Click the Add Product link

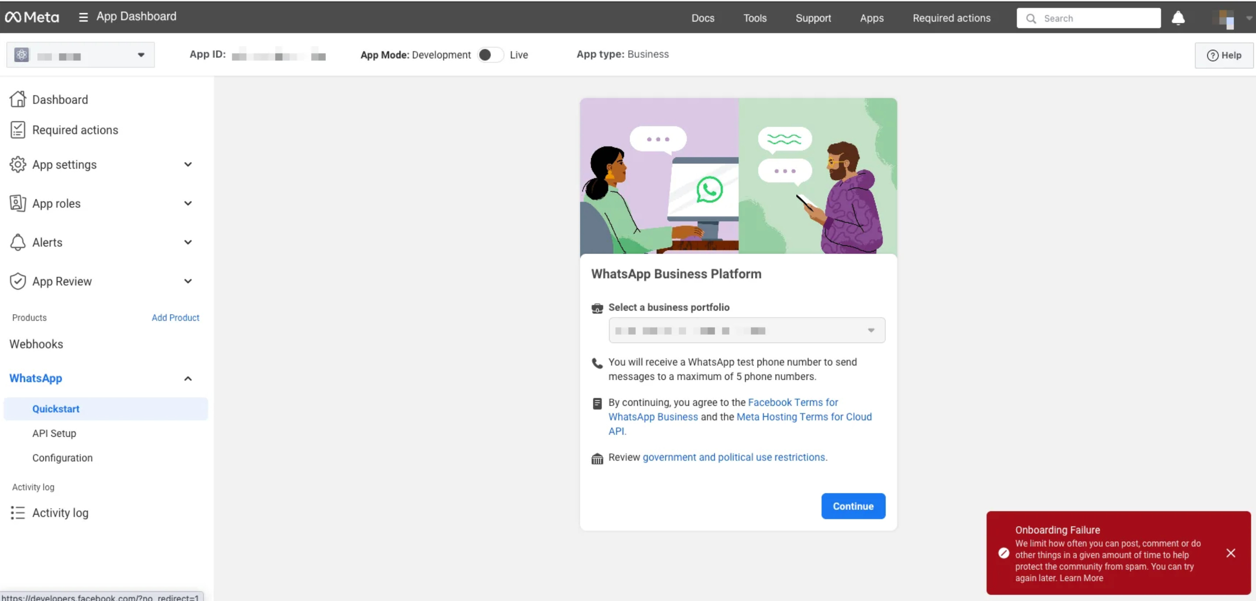(x=175, y=318)
